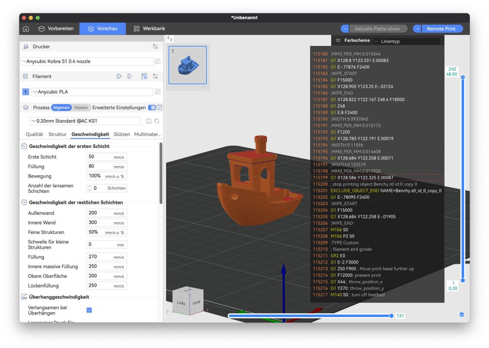Edit the Anycubic Kobra S1 printer preset
Image resolution: width=489 pixels, height=348 pixels.
pos(158,62)
